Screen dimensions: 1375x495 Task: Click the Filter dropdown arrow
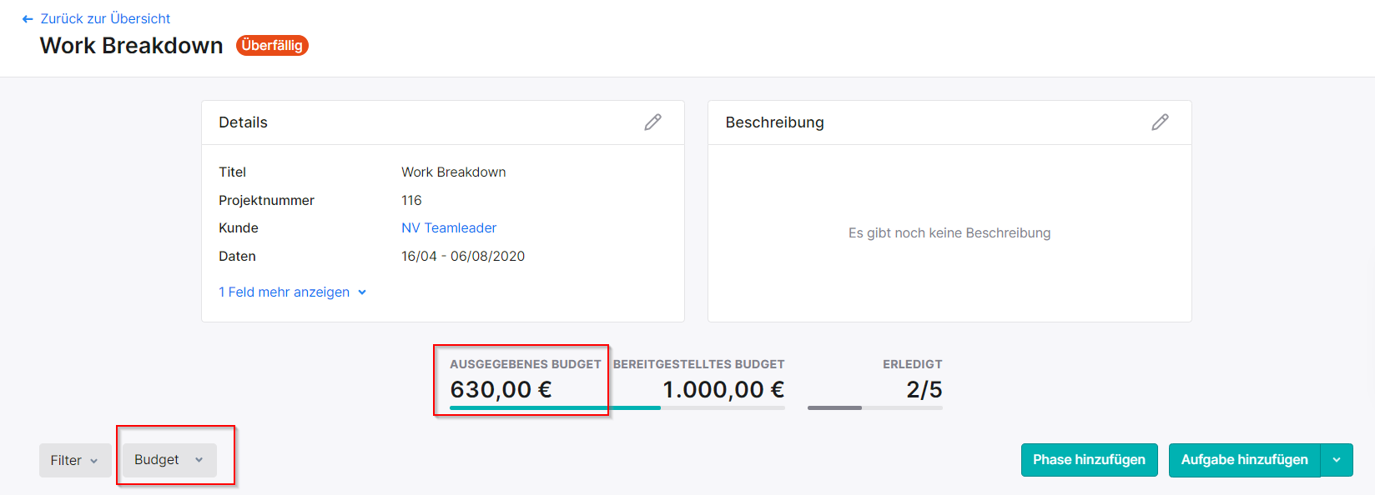(x=94, y=461)
